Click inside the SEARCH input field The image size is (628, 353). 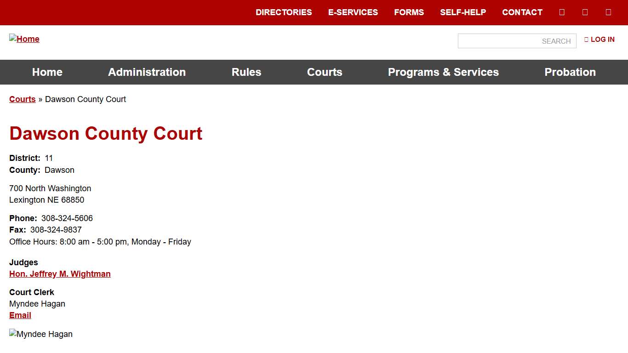[x=517, y=41]
